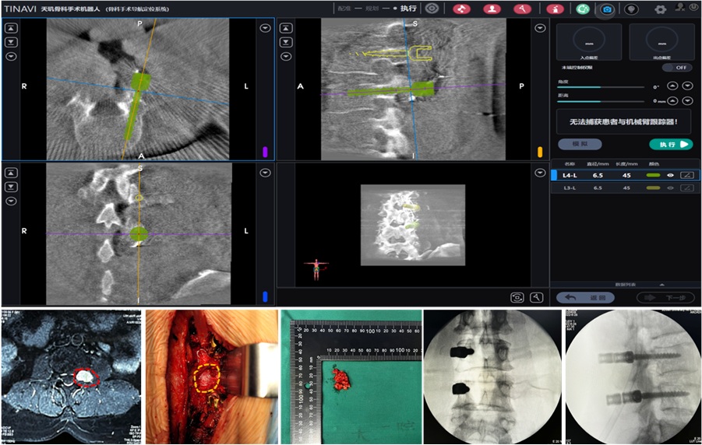Open the red robot arm toolbar icon
The image size is (702, 445).
[556, 9]
